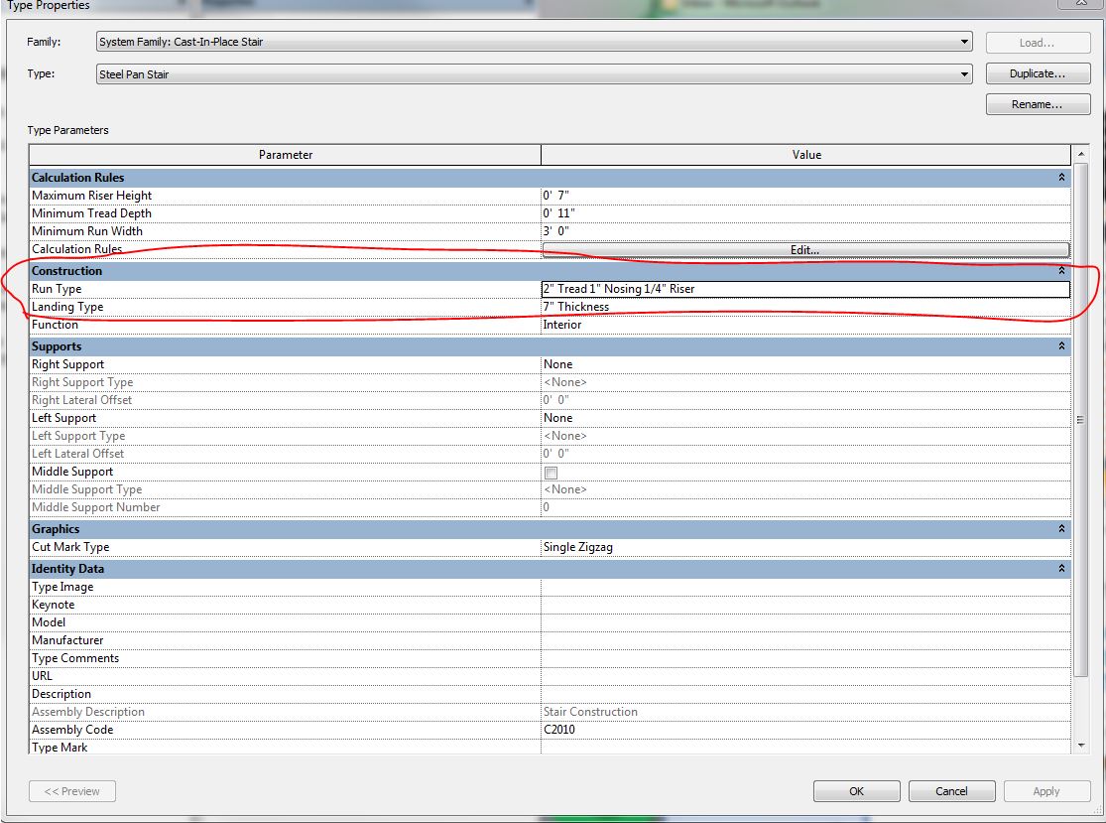
Task: Click the Rename... button
Action: pos(1038,104)
